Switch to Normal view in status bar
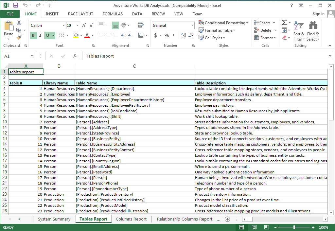Image resolution: width=335 pixels, height=231 pixels. pyautogui.click(x=242, y=227)
